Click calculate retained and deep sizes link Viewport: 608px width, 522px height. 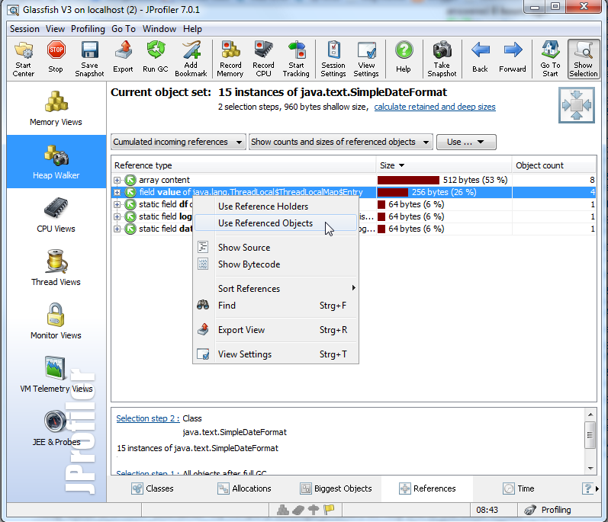tap(435, 107)
